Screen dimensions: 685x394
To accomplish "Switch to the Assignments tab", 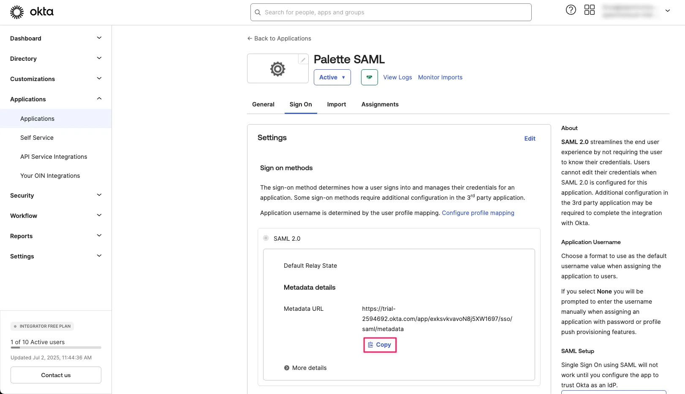I will 379,104.
